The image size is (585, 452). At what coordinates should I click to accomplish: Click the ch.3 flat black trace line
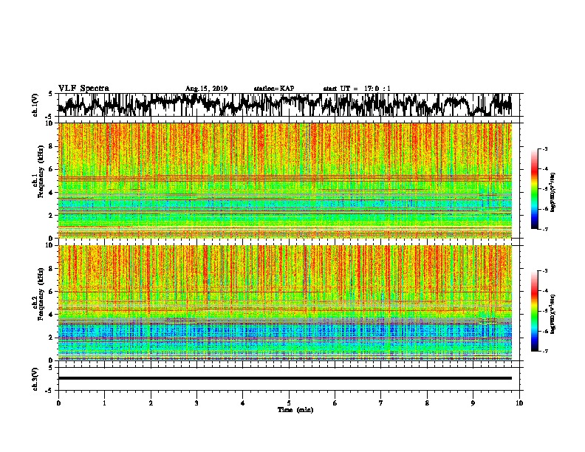(285, 378)
